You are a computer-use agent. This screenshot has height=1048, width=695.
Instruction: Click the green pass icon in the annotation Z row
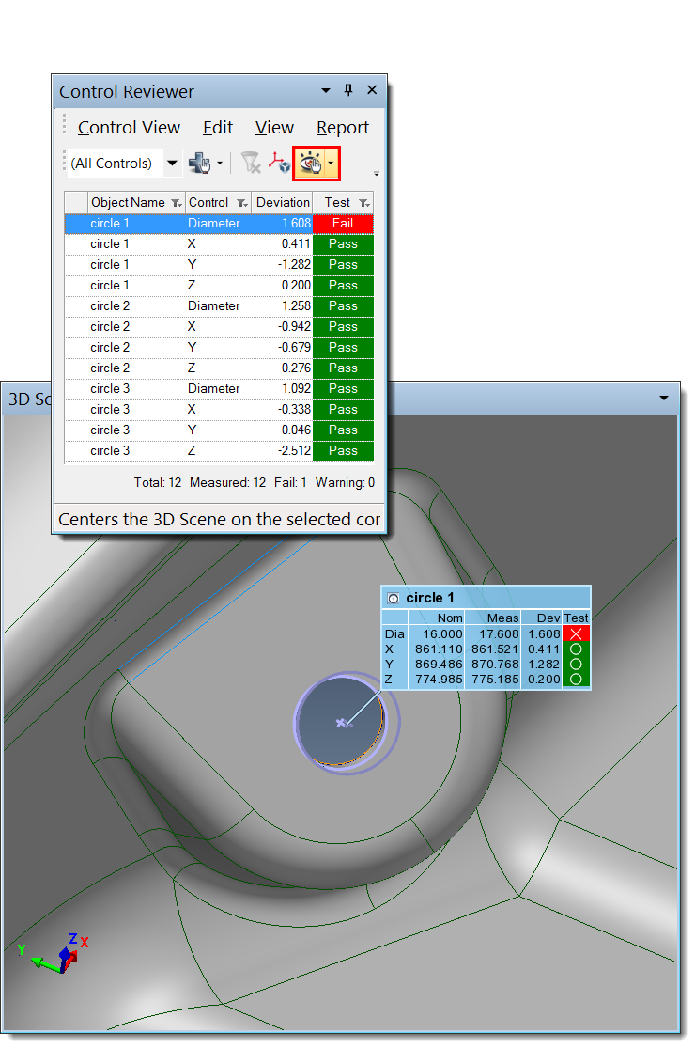(x=576, y=680)
